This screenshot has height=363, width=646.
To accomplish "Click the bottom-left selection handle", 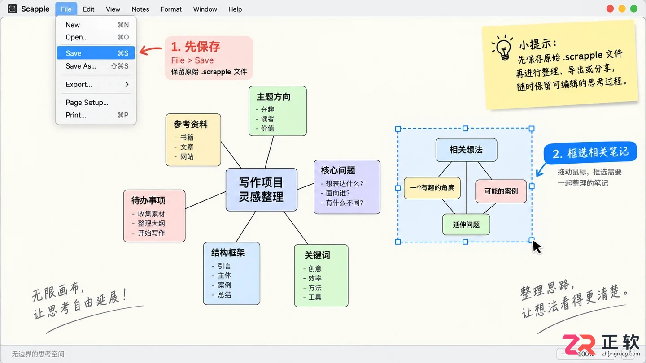I will 398,242.
